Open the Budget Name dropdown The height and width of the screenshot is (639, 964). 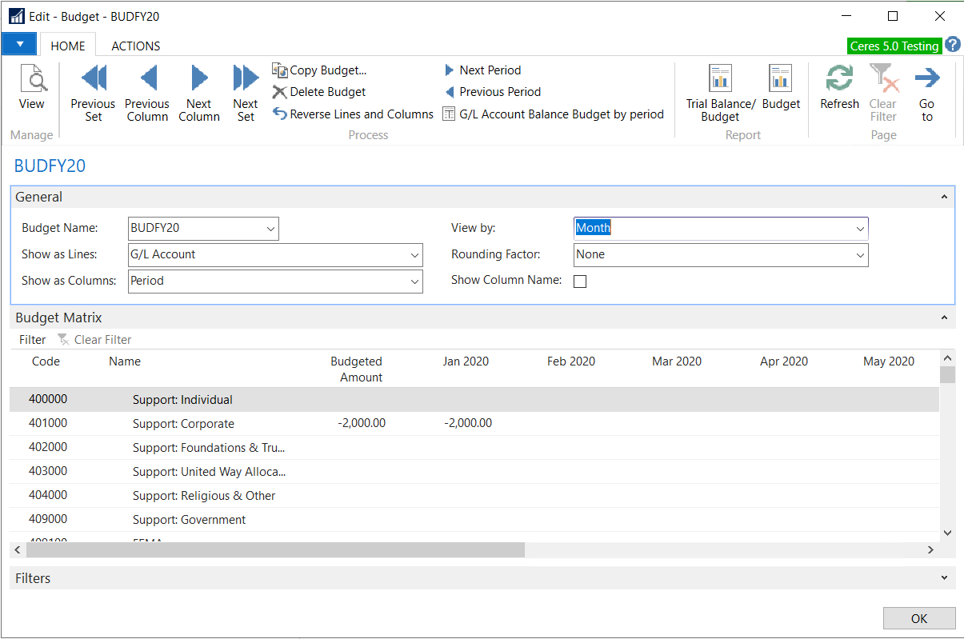click(x=270, y=229)
